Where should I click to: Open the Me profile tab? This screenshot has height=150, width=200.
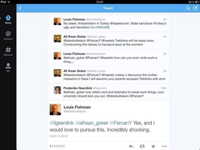tap(8, 68)
